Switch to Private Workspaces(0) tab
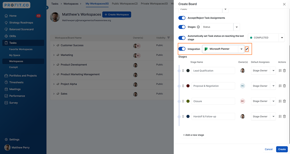The image size is (290, 154). coord(154,4)
